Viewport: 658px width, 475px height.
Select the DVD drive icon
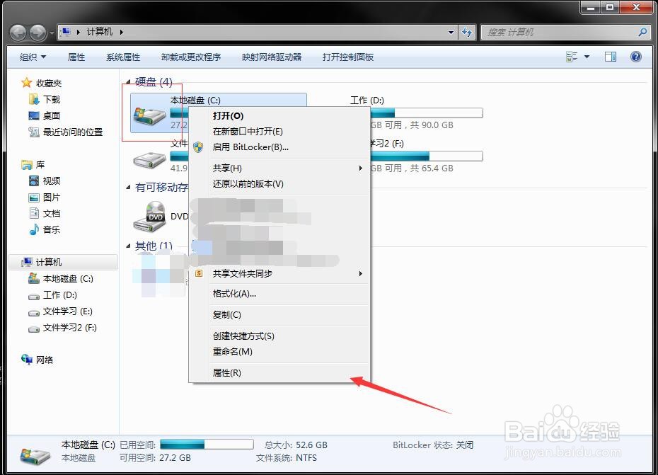click(x=151, y=217)
